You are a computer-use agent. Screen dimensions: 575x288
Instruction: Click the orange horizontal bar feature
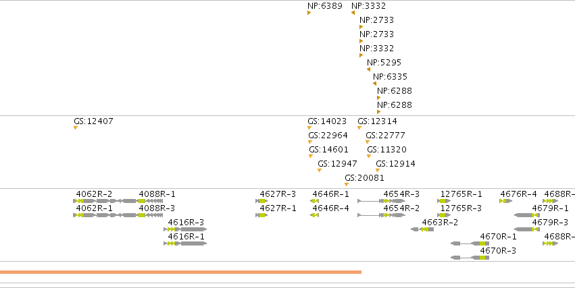click(181, 272)
